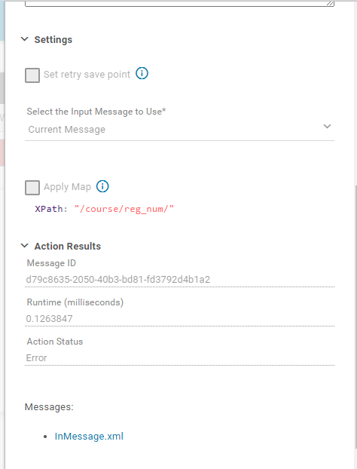Open the InMessage.xml link
Viewport: 357px width, 469px height.
tap(89, 436)
